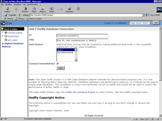The image size is (162, 121).
Task: Click the Data Source list down arrow
Action: 76,60
